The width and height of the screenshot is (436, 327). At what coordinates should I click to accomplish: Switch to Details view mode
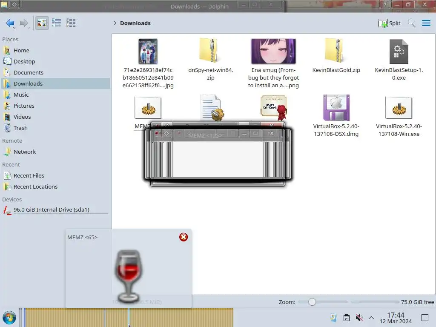[x=71, y=23]
